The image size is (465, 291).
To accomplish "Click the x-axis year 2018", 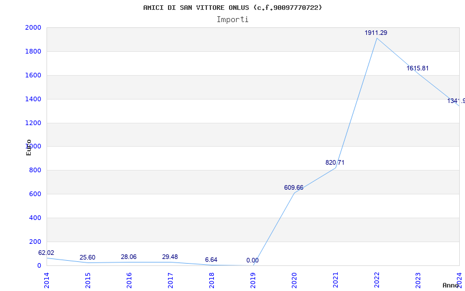I will 212,281.
